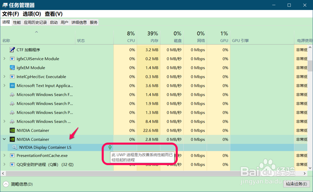Click the PresentationFontCache.exe icon

tap(12, 155)
